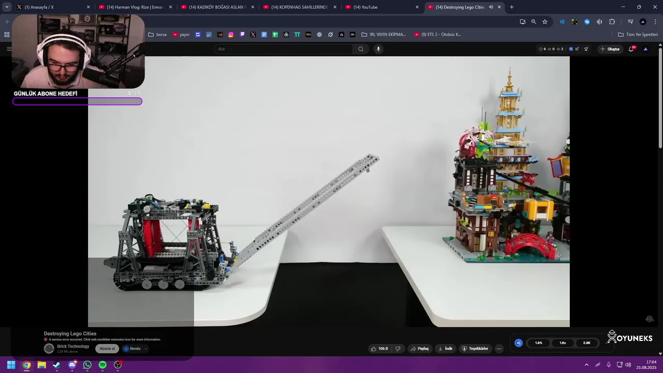Click the Brick Technology channel name

73,347
